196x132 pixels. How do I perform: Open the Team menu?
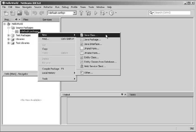pyautogui.click(x=83, y=7)
